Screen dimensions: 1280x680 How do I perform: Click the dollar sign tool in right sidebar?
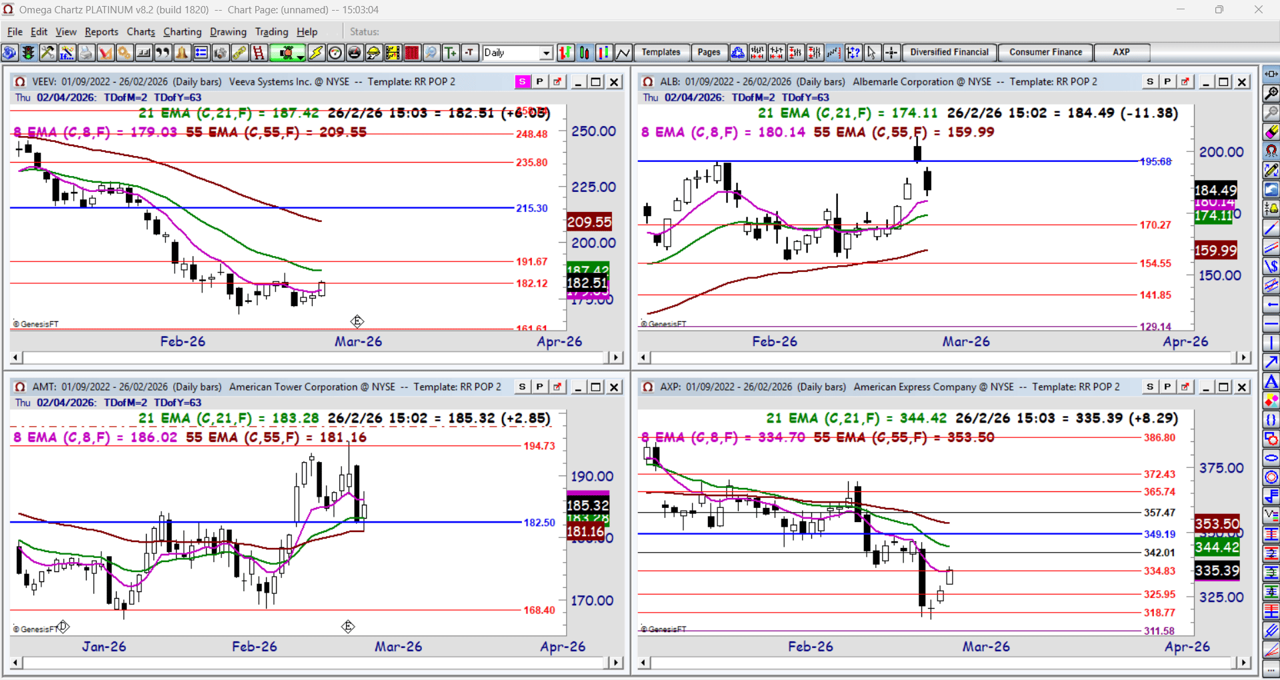tap(1271, 267)
